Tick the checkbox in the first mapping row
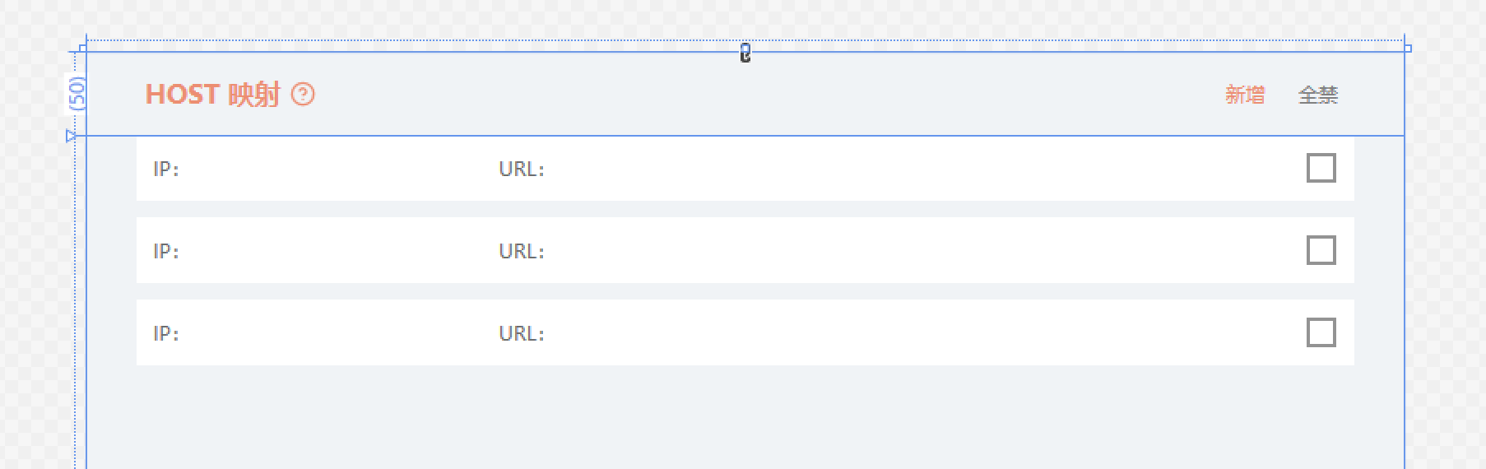The width and height of the screenshot is (1486, 469). 1321,168
